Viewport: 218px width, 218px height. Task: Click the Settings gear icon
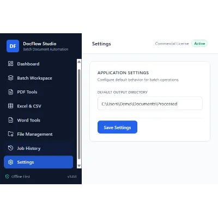click(10, 162)
